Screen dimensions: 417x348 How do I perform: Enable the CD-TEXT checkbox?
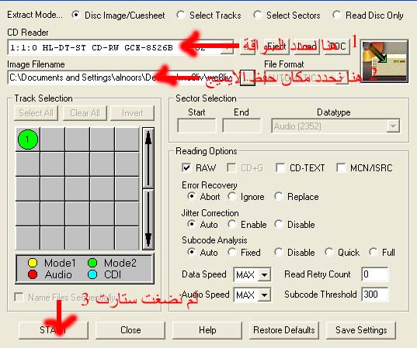coord(280,167)
